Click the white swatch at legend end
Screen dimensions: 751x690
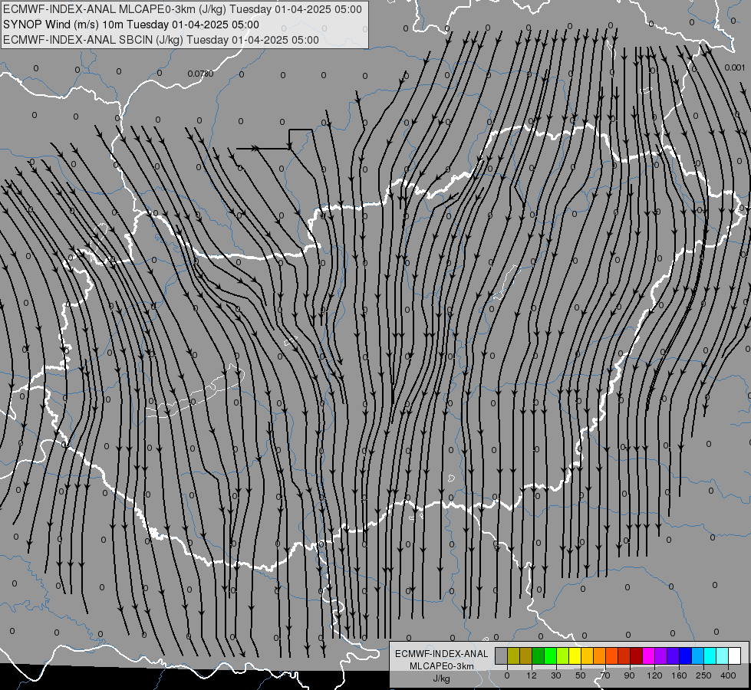tap(735, 655)
